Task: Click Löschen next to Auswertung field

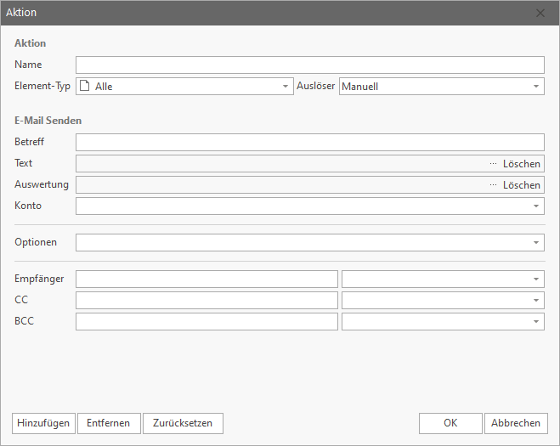Action: (x=521, y=185)
